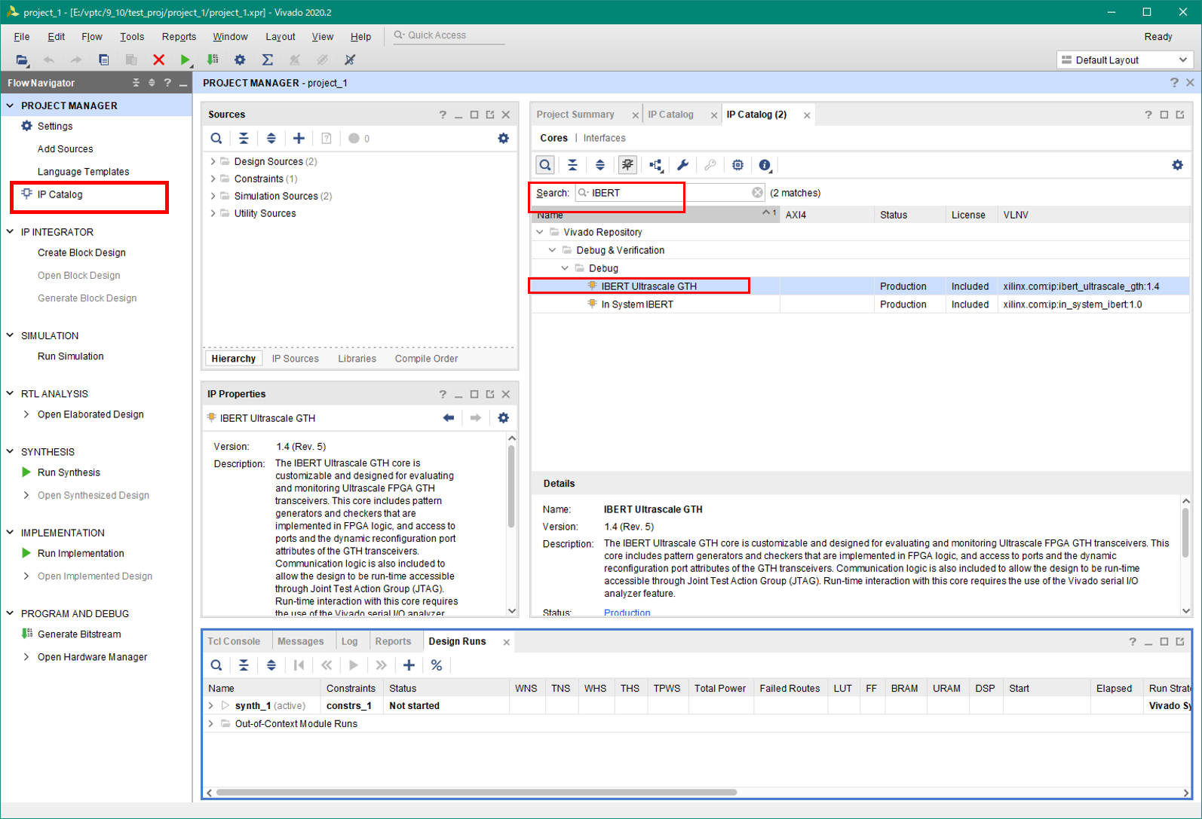Click the green Run toolbar icon

click(186, 60)
